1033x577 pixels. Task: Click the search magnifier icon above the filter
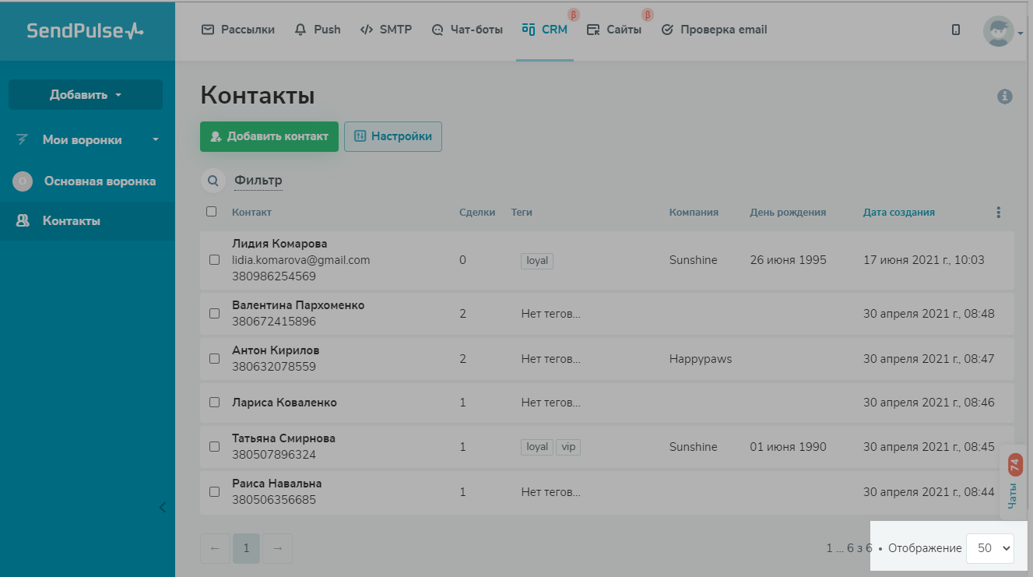click(x=213, y=180)
